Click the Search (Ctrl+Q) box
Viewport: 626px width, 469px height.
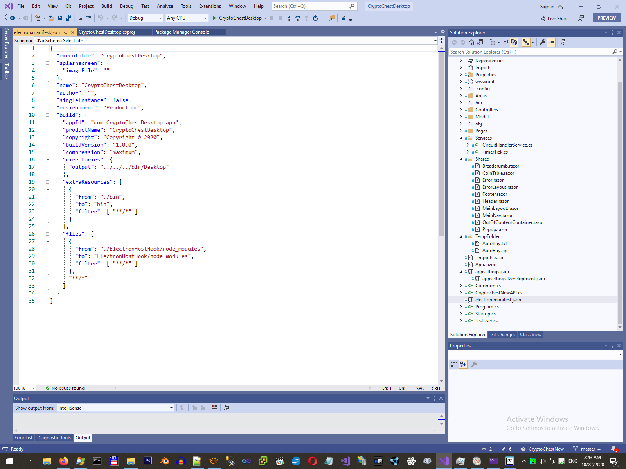(x=314, y=6)
